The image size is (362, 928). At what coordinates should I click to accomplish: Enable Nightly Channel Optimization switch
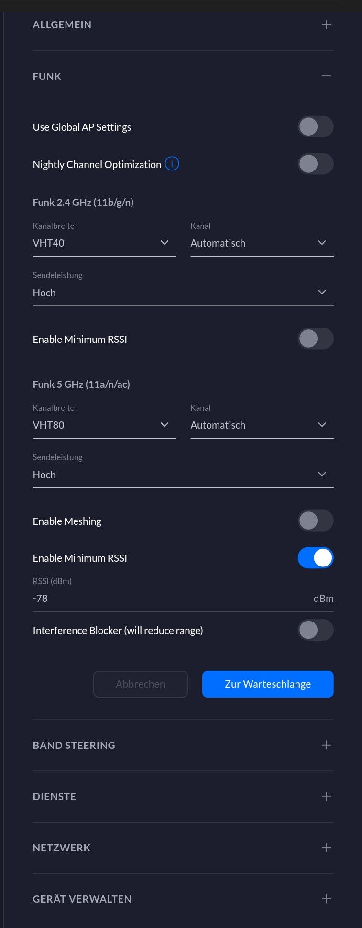315,164
